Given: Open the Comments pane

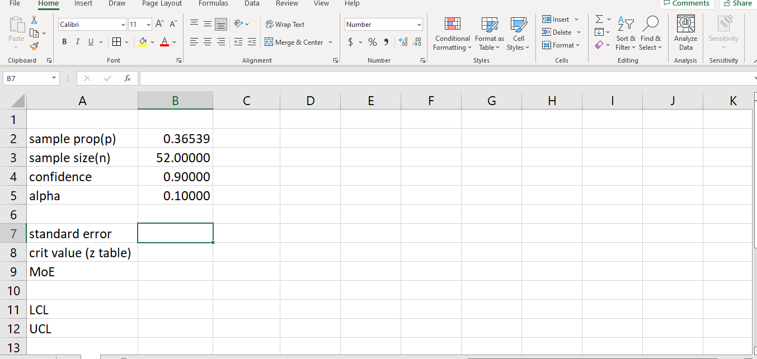Looking at the screenshot, I should [x=687, y=4].
